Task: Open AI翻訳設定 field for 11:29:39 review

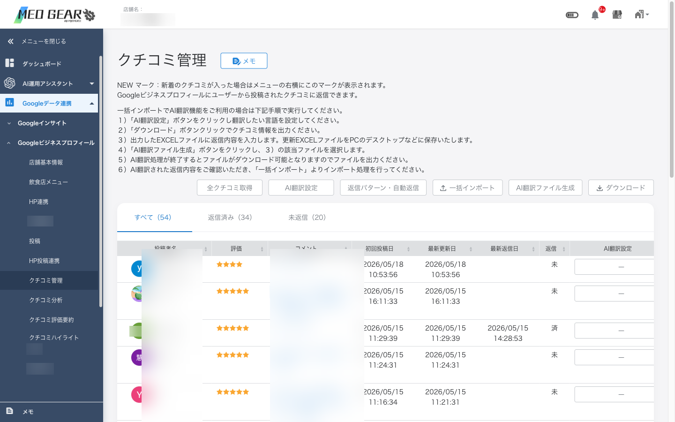Action: [x=614, y=331]
